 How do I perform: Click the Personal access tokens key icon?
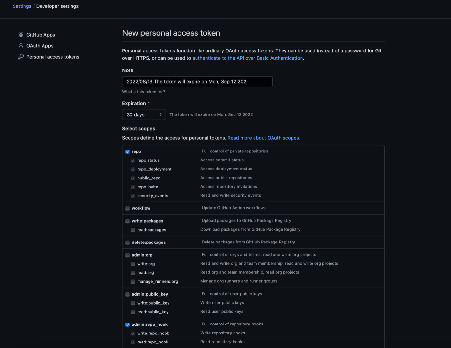(x=21, y=57)
